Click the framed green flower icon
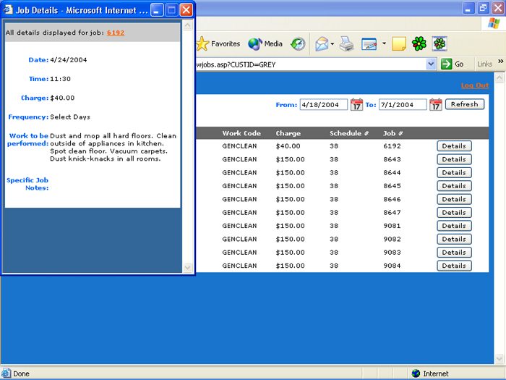Screen dimensions: 506x380 tap(439, 43)
